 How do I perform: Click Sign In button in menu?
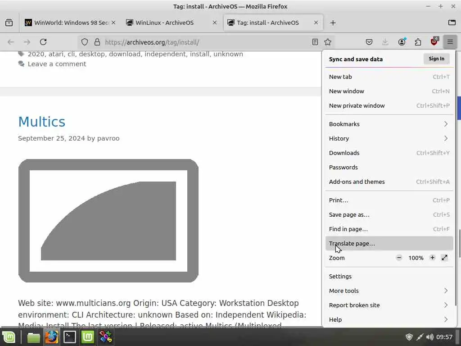[x=437, y=59]
